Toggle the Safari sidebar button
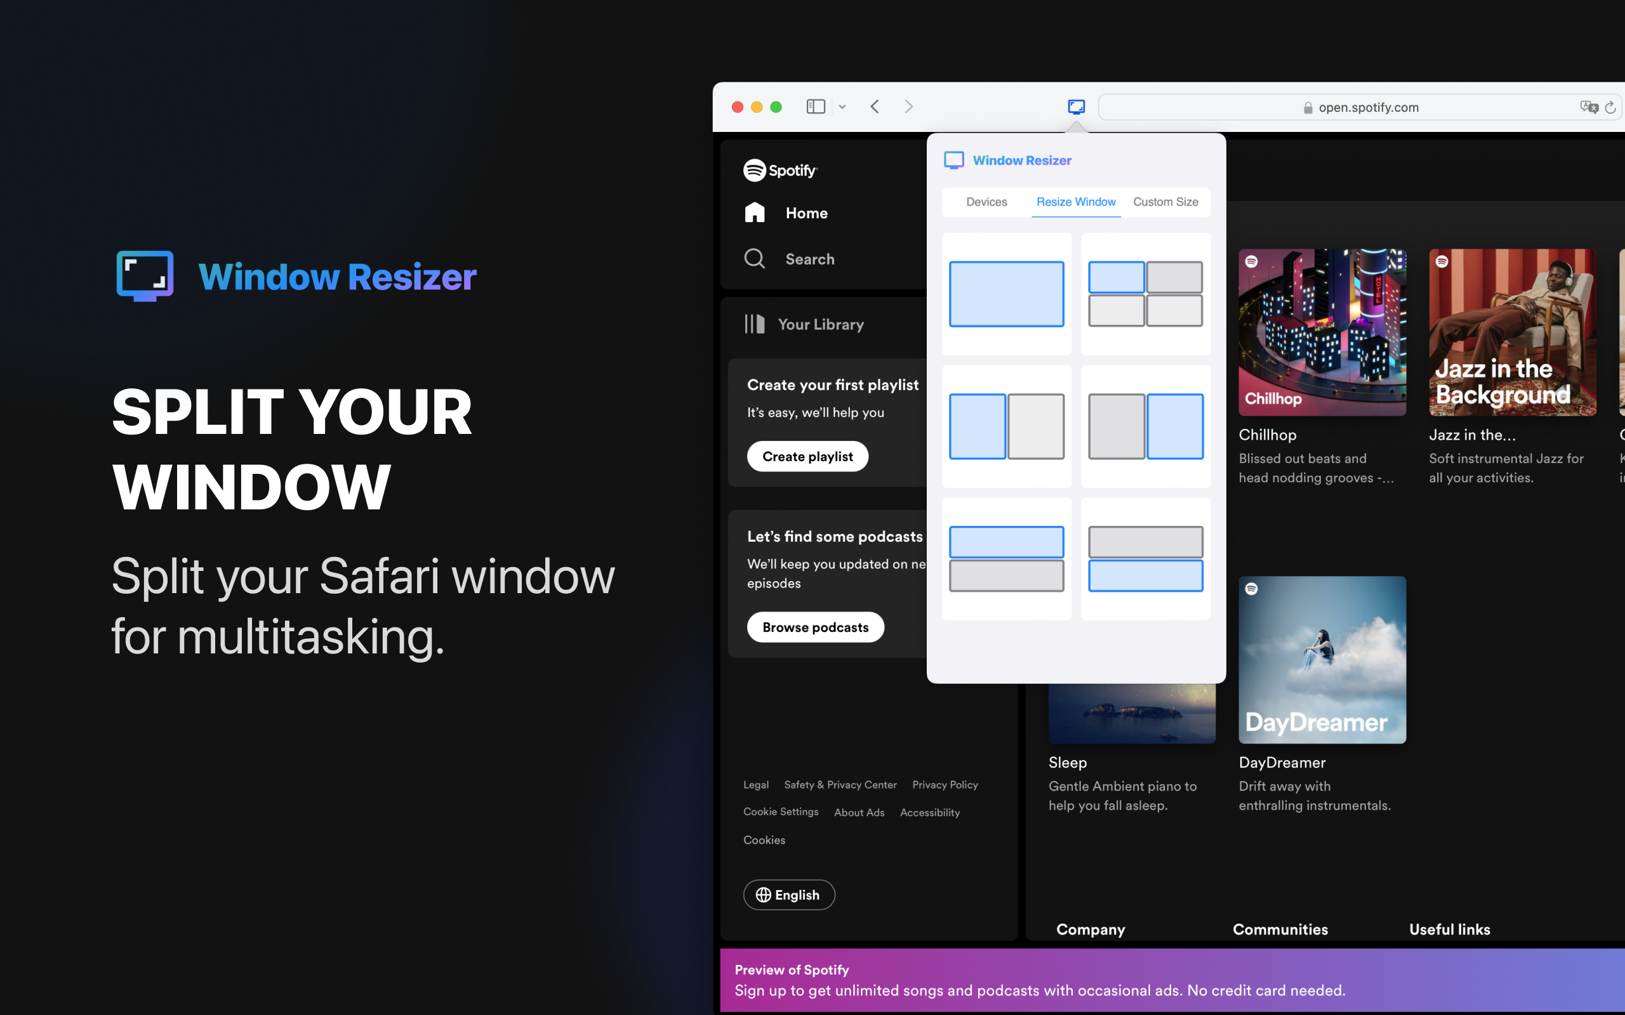Image resolution: width=1625 pixels, height=1015 pixels. click(x=815, y=107)
